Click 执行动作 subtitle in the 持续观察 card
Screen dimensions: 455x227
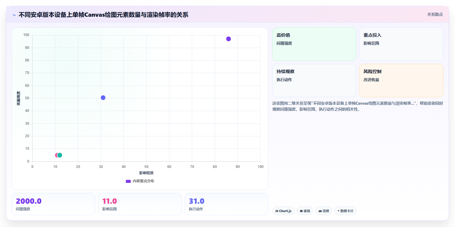pos(284,80)
